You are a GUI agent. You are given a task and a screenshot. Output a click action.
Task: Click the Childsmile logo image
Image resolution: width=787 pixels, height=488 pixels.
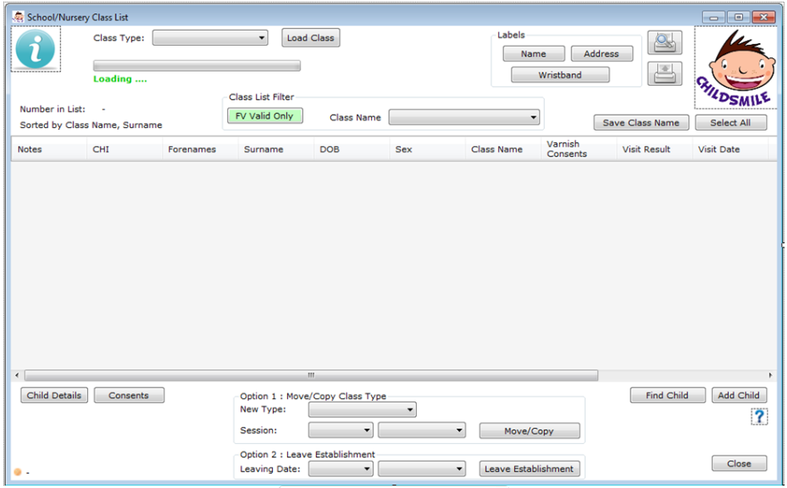(x=730, y=67)
